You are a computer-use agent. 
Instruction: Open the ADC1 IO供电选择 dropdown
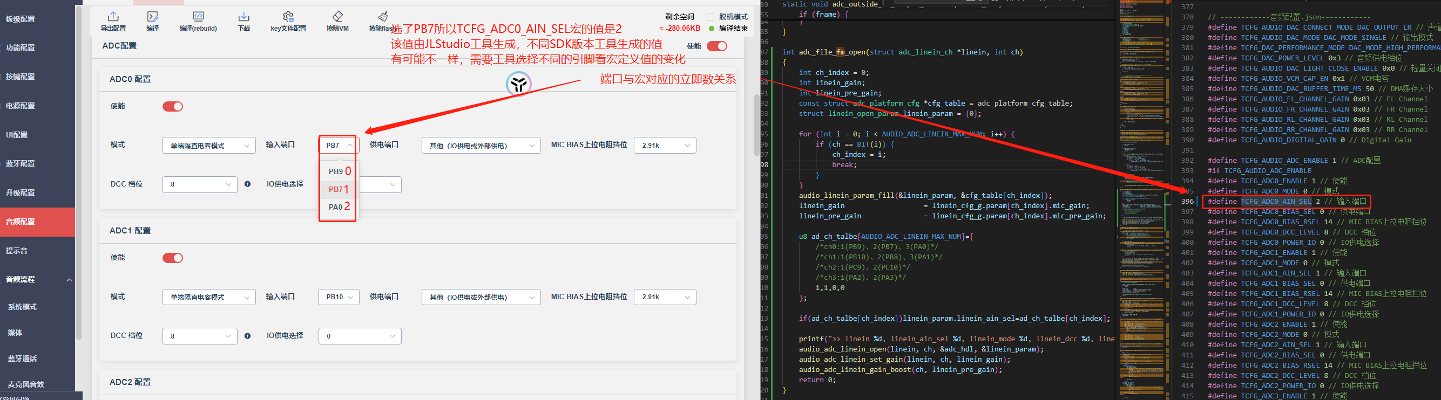click(360, 336)
